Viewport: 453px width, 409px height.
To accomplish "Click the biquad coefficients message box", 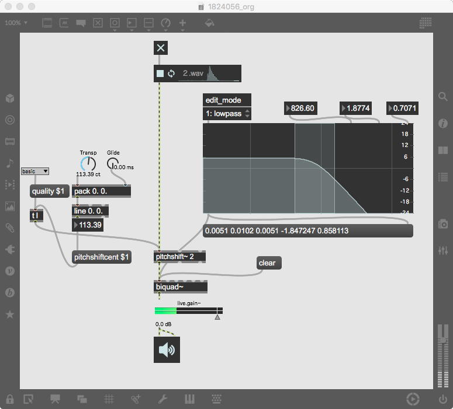I will 308,230.
